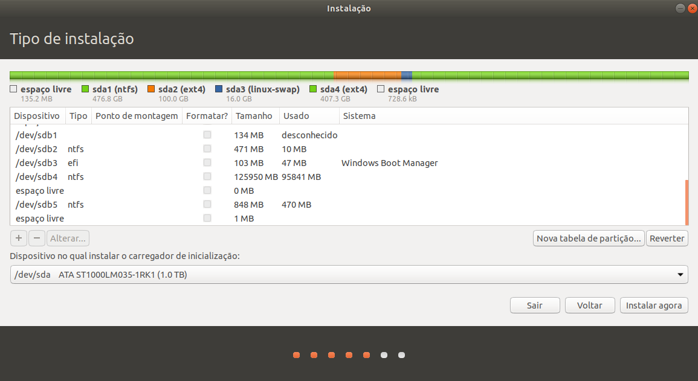Sort by the Tamanho column header
The width and height of the screenshot is (698, 381).
coord(254,116)
